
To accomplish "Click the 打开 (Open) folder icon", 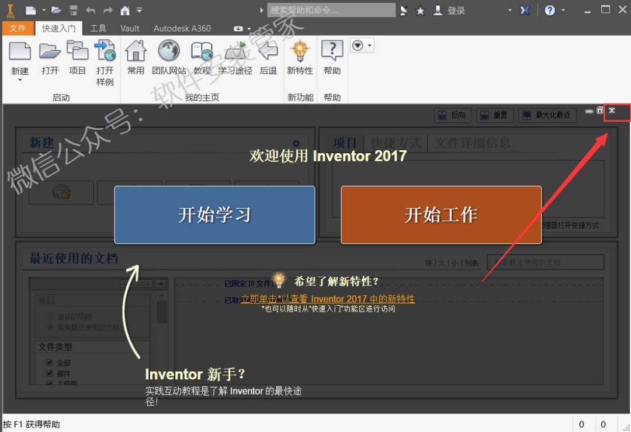I will pyautogui.click(x=50, y=51).
